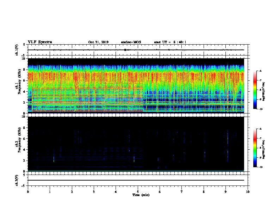This screenshot has height=215, width=279.
Task: Click the "-5" tick on ch.3(V) axis
Action: pos(24,186)
